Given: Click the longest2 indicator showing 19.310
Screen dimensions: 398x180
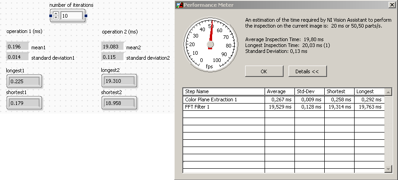Looking at the screenshot, I should [x=119, y=81].
